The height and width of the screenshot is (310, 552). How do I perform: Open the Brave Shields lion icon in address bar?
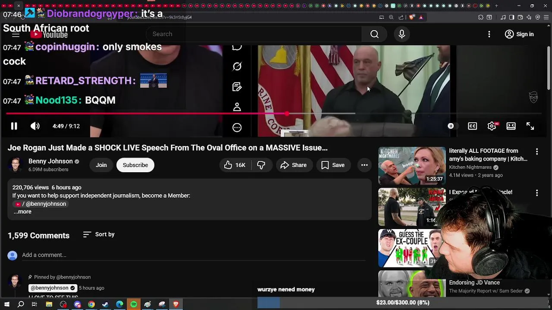[x=411, y=17]
